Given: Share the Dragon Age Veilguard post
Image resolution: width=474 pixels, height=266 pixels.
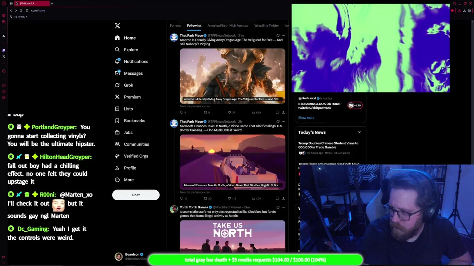Looking at the screenshot, I should (283, 112).
